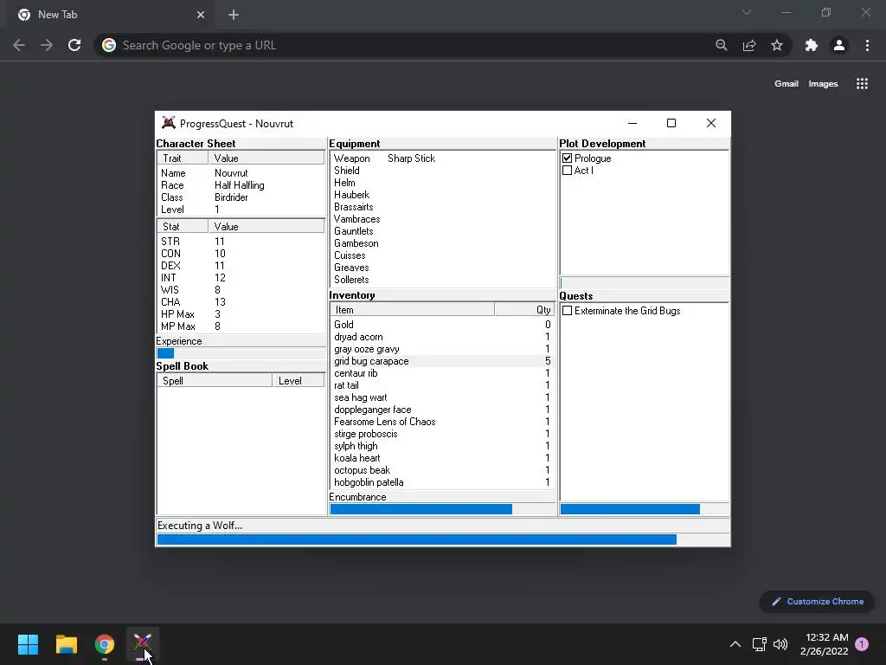Open the notification badge in the tray
The height and width of the screenshot is (665, 886).
click(862, 644)
